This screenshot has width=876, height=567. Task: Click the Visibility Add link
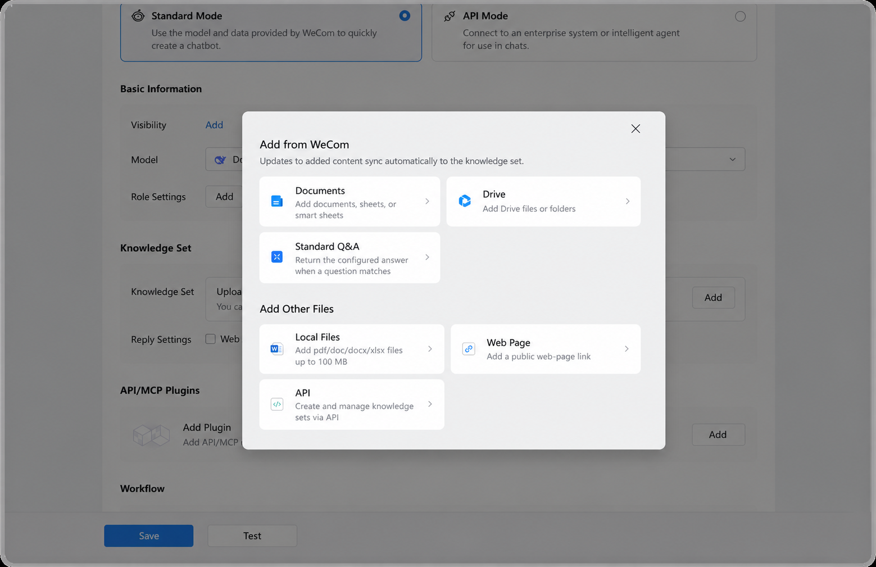pos(214,125)
